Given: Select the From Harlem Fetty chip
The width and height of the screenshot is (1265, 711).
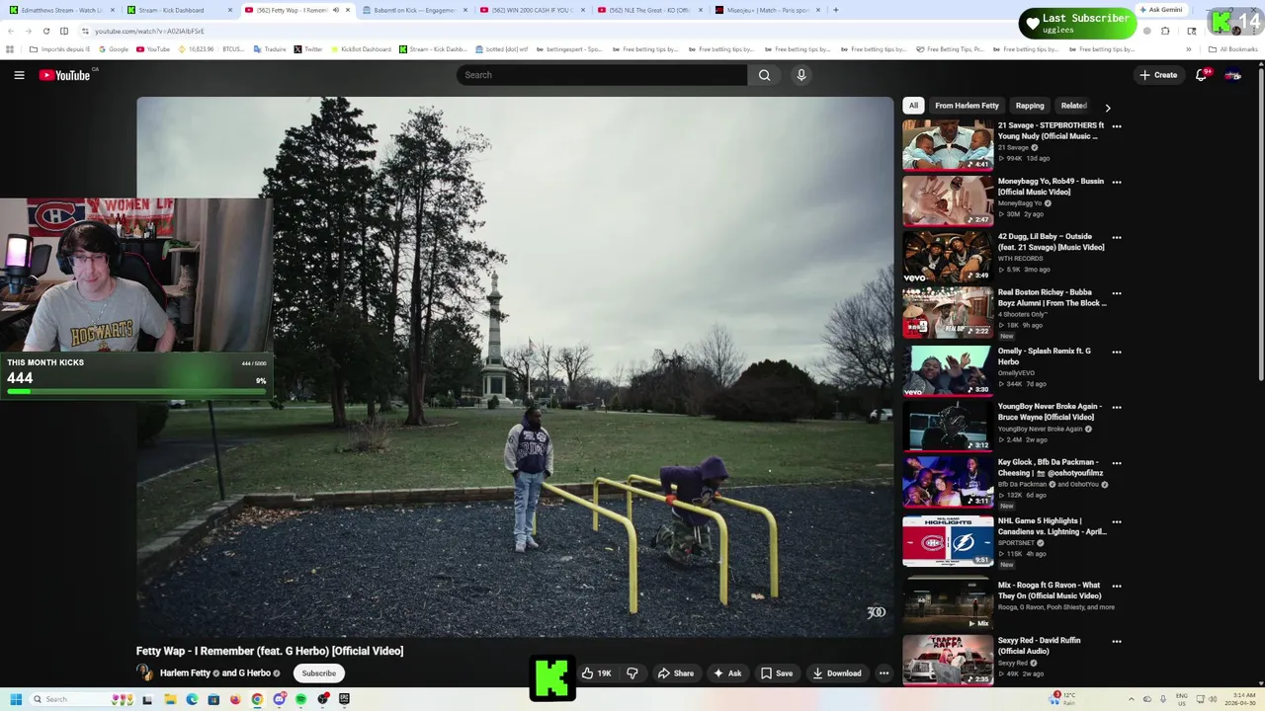Looking at the screenshot, I should point(967,106).
